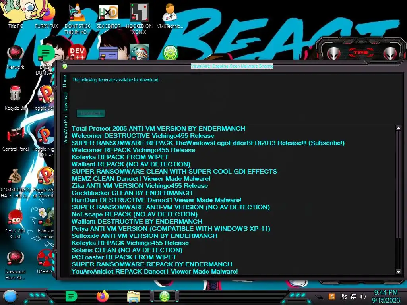Open the green chat app on taskbar
The height and width of the screenshot is (305, 407).
click(x=72, y=296)
